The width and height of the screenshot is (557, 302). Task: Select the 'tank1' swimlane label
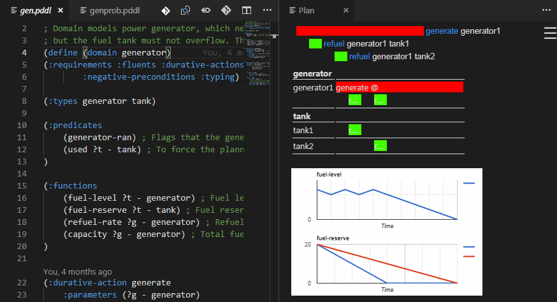click(303, 131)
